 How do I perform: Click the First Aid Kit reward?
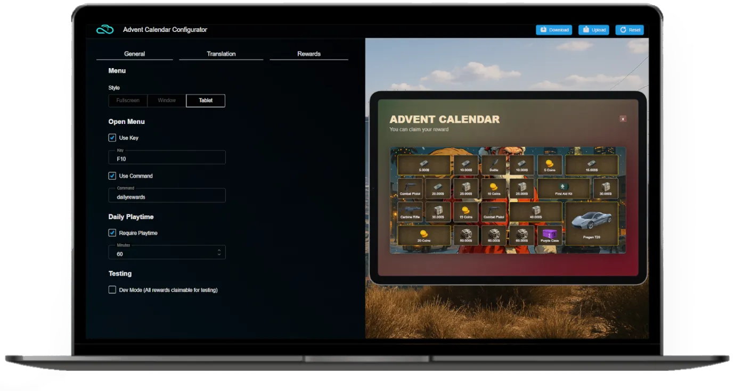click(x=563, y=188)
